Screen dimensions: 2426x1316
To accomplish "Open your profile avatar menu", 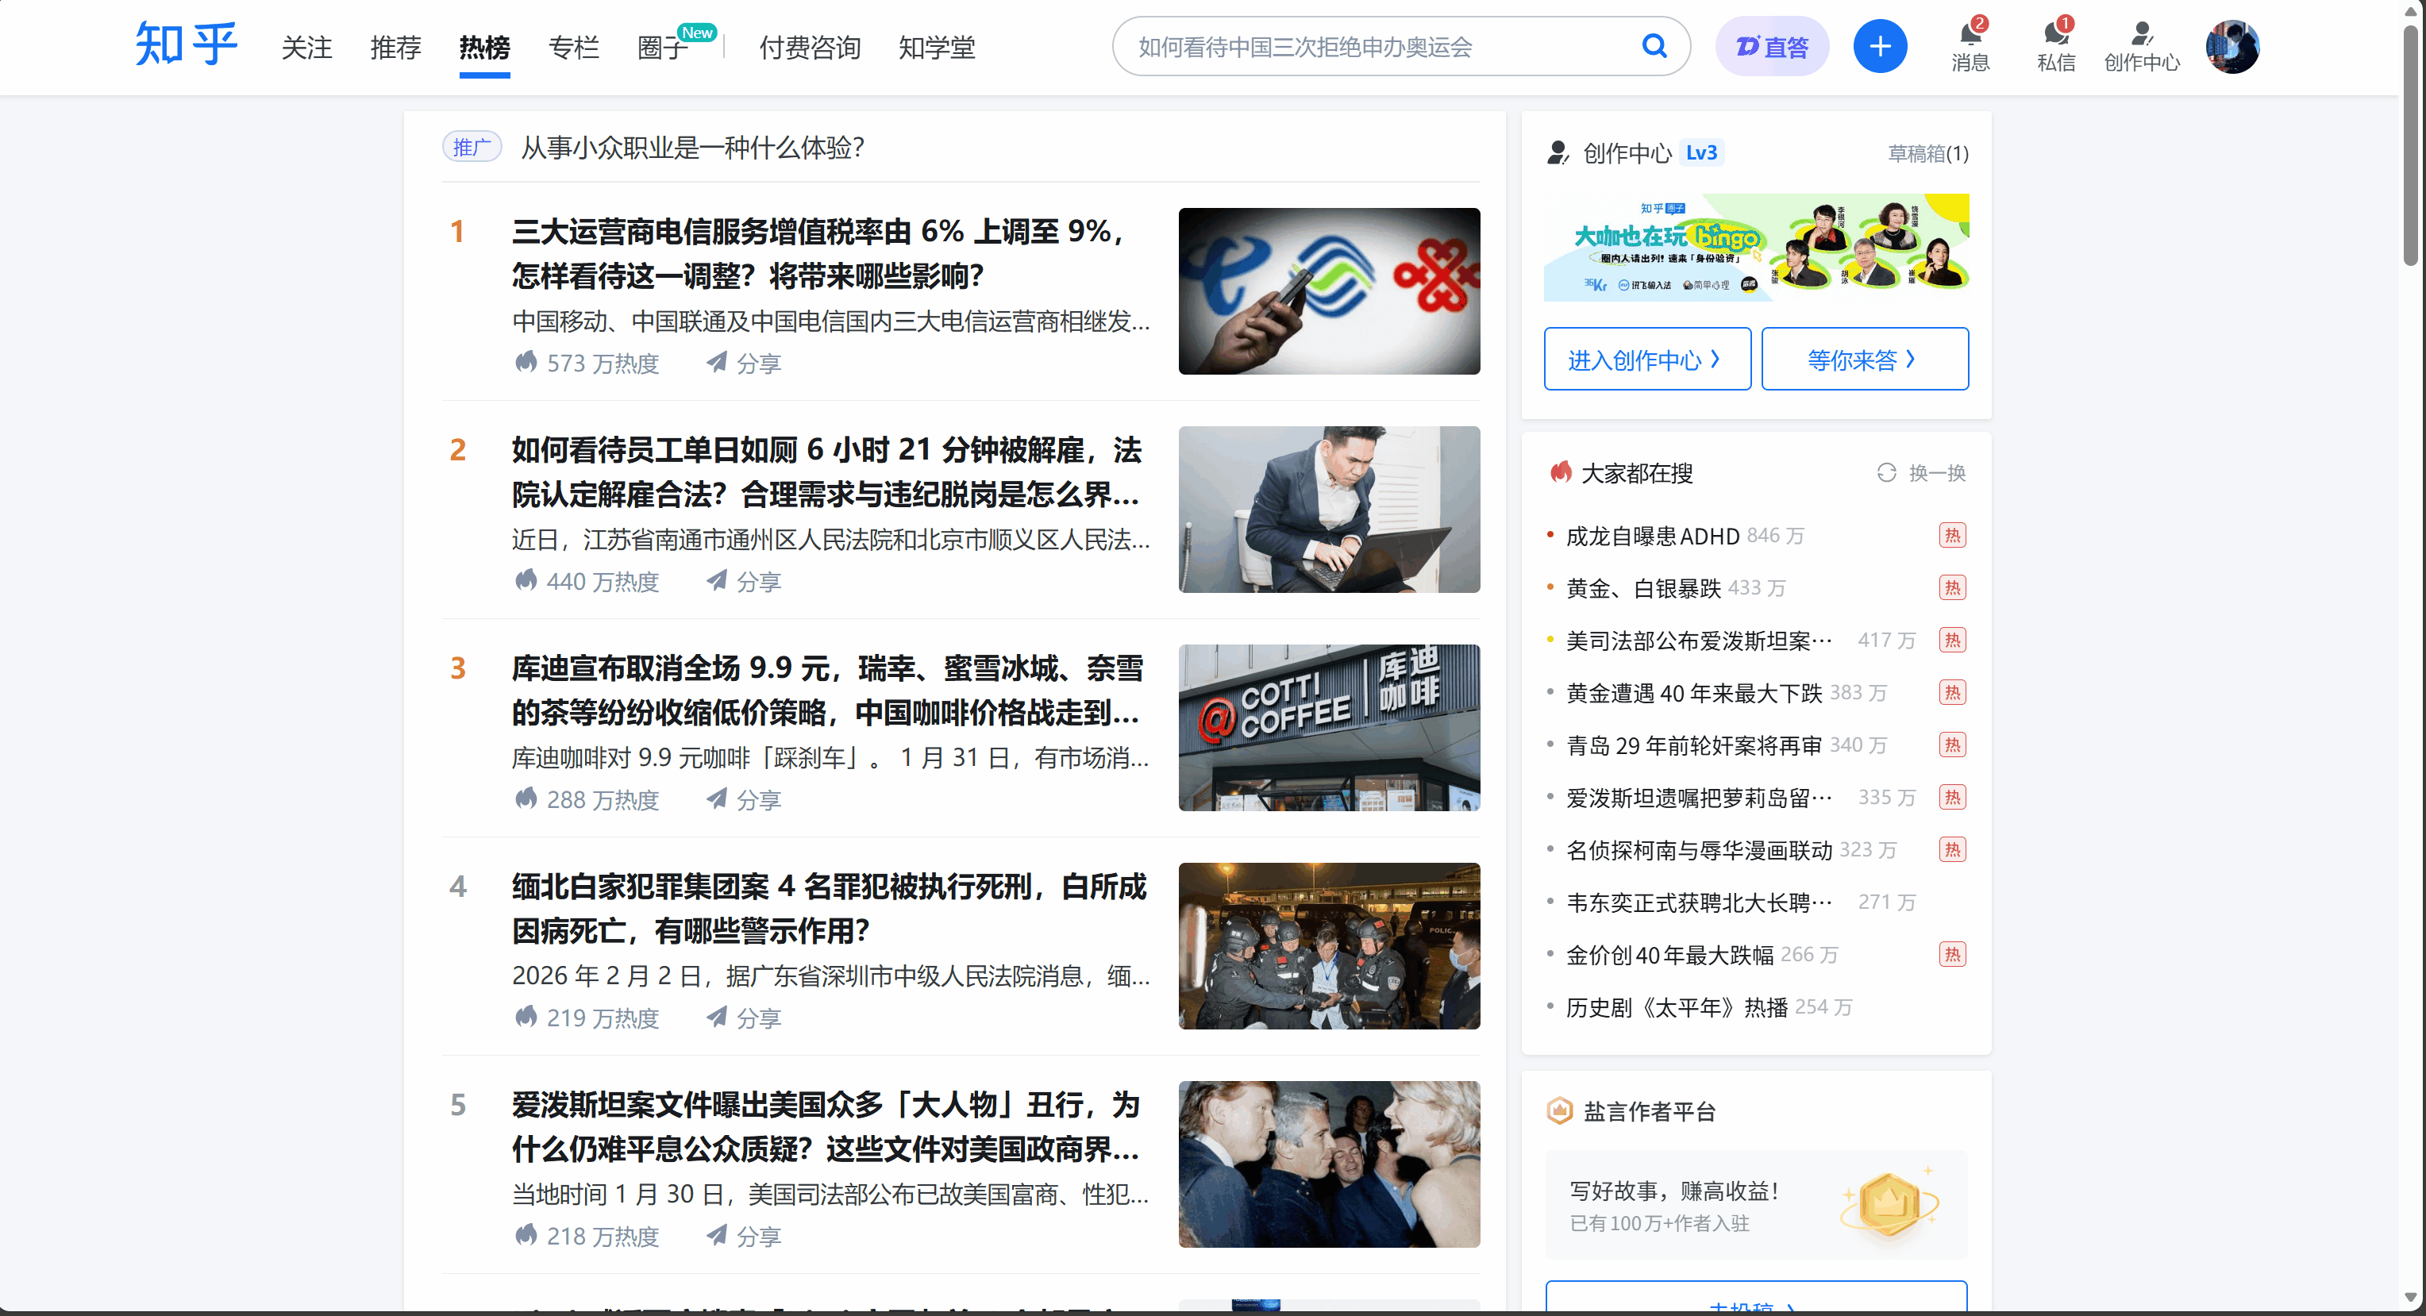I will [x=2233, y=45].
